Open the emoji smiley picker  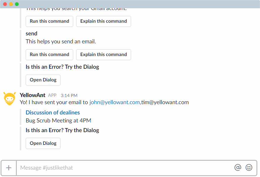249,167
